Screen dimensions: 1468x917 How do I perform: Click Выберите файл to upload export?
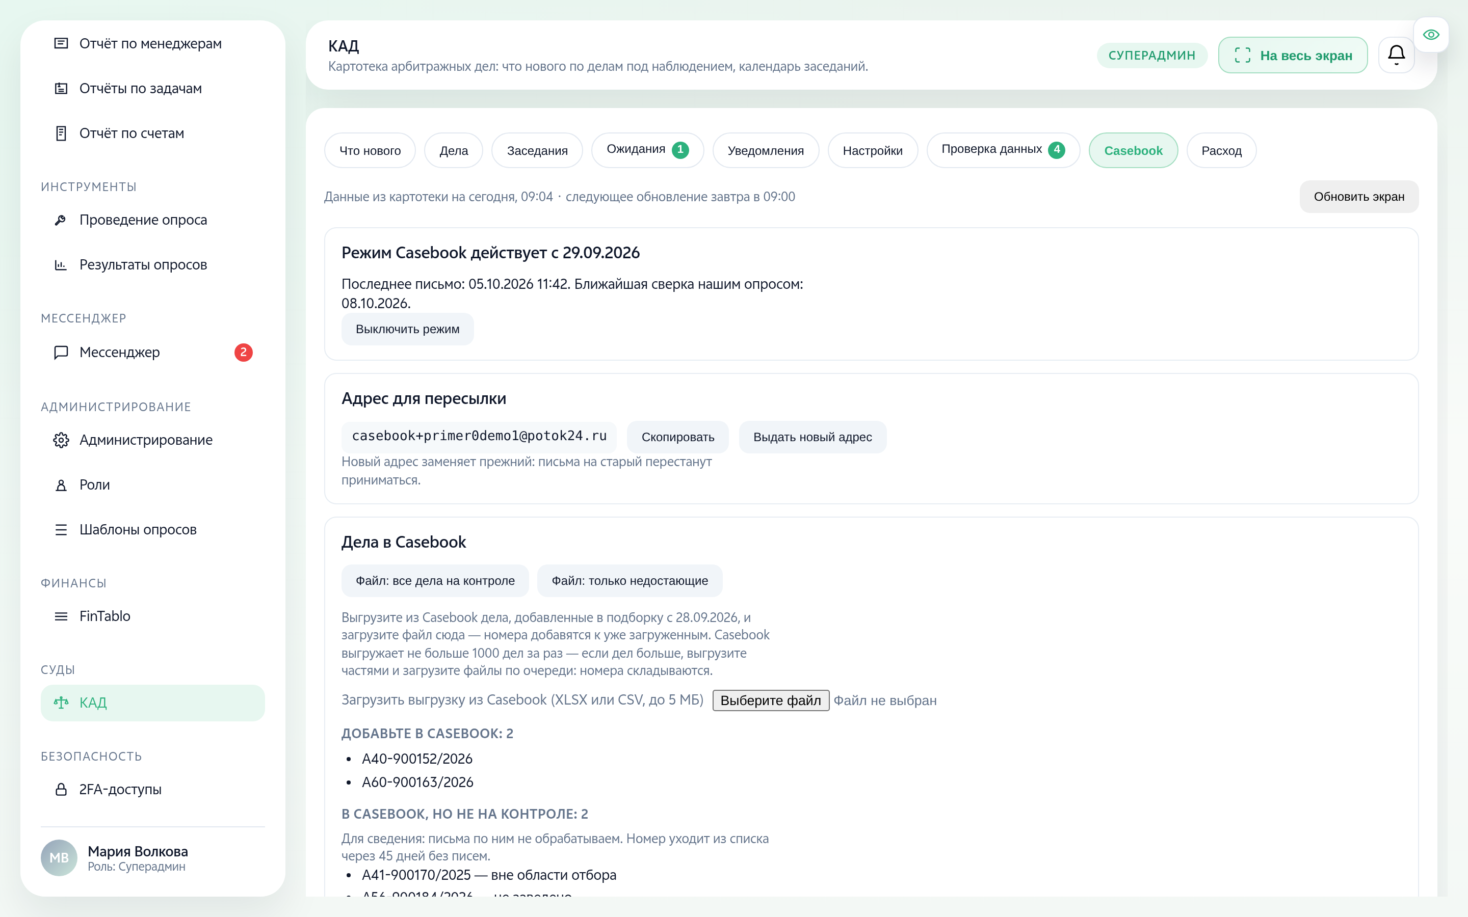(x=770, y=700)
